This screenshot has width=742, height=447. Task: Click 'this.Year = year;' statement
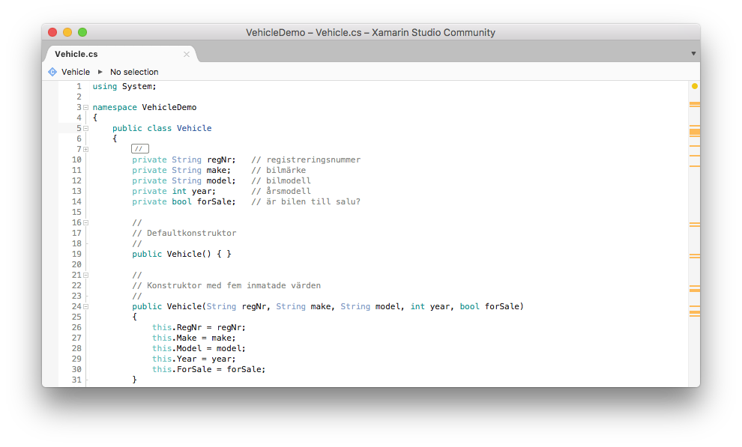click(193, 359)
